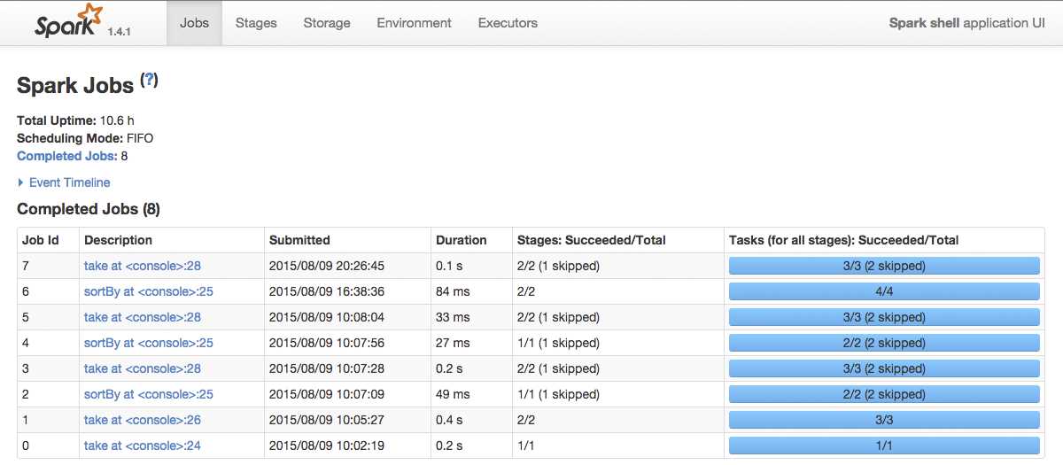Open job 4 sortBy at <console>:25

click(149, 343)
